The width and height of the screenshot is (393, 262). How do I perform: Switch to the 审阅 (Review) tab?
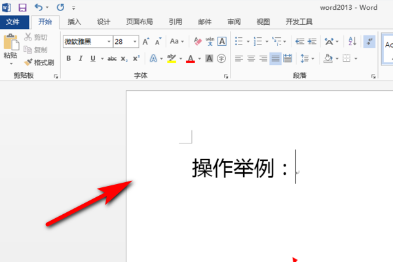pos(234,22)
